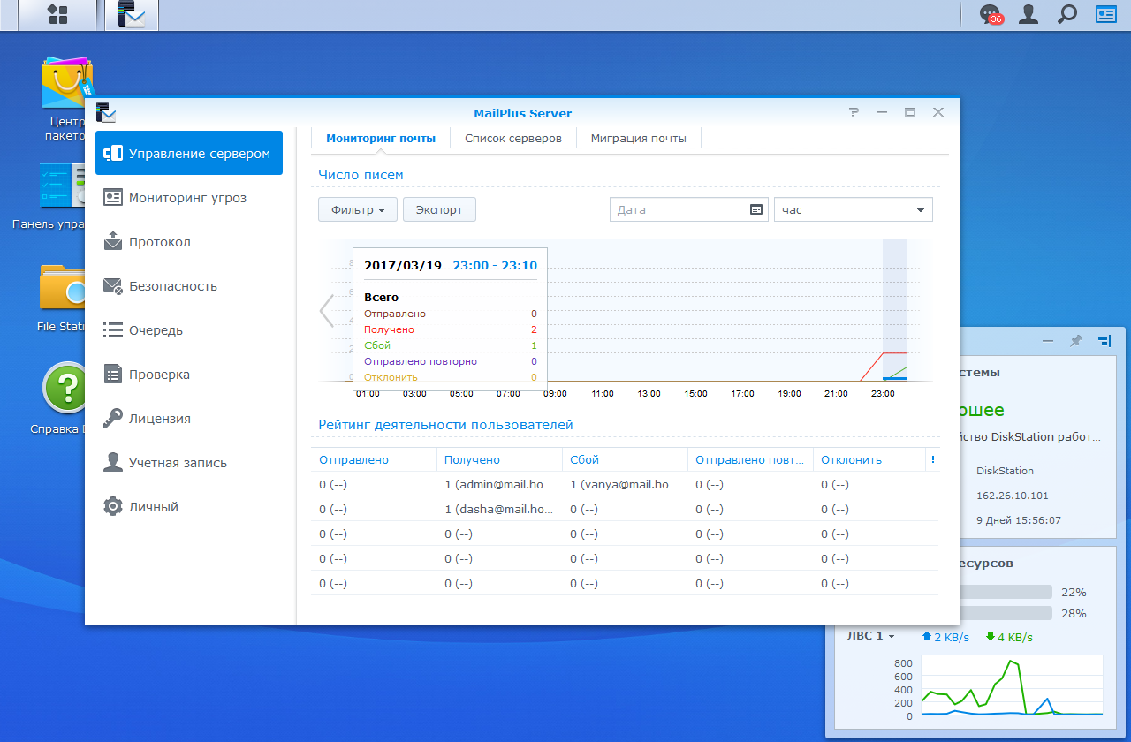
Task: Minimize the system widget panel
Action: click(x=1048, y=340)
